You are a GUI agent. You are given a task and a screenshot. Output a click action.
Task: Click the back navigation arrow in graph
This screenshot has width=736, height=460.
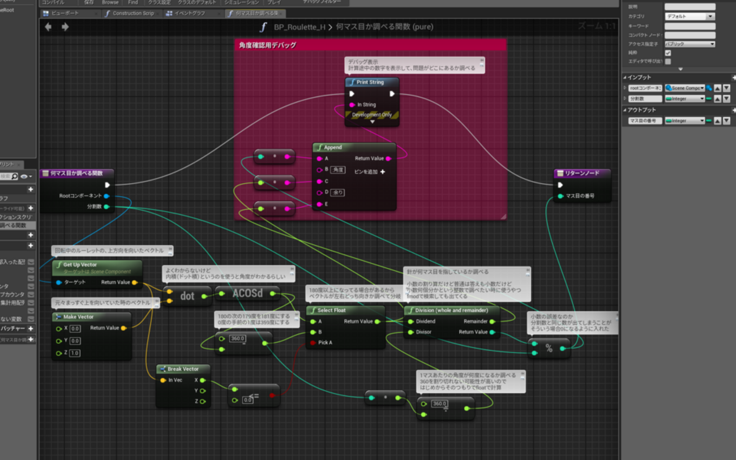[48, 27]
